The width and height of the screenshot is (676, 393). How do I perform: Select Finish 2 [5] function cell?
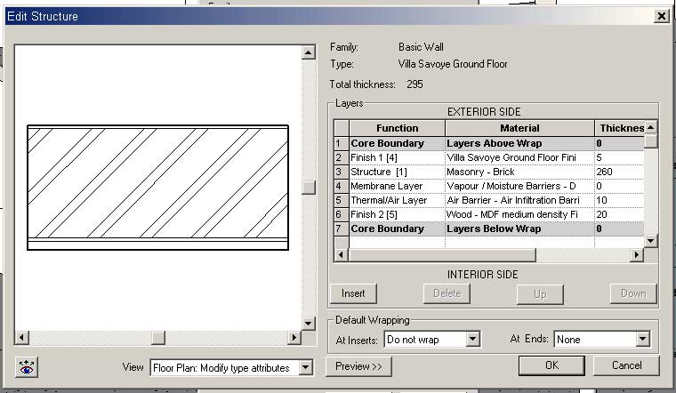click(x=397, y=214)
